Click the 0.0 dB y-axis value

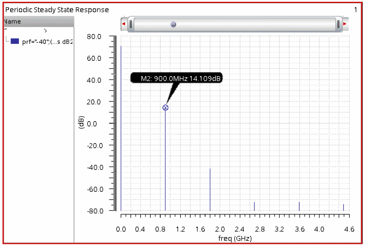pos(92,124)
